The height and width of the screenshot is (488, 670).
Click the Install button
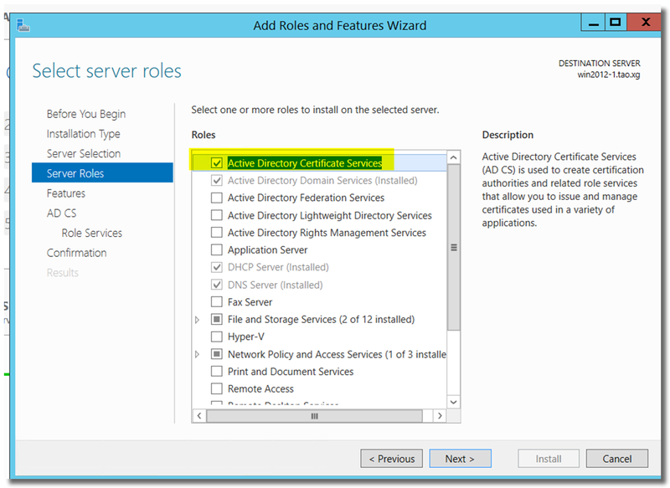pyautogui.click(x=549, y=459)
